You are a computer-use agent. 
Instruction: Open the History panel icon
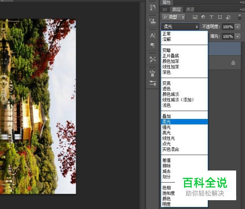pos(153,7)
